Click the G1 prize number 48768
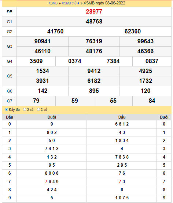The height and width of the screenshot is (203, 173). [x=94, y=22]
